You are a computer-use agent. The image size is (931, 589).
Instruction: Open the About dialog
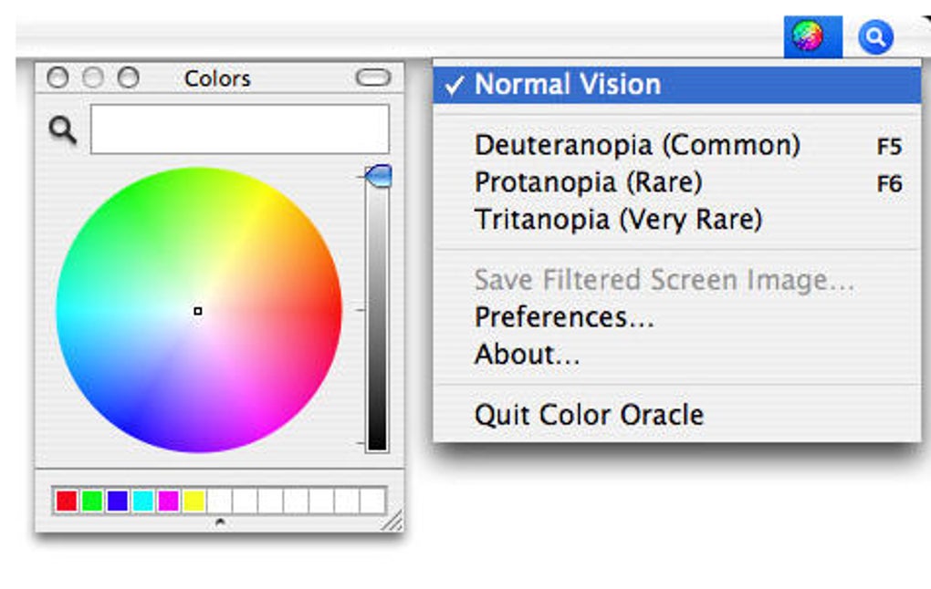click(527, 355)
